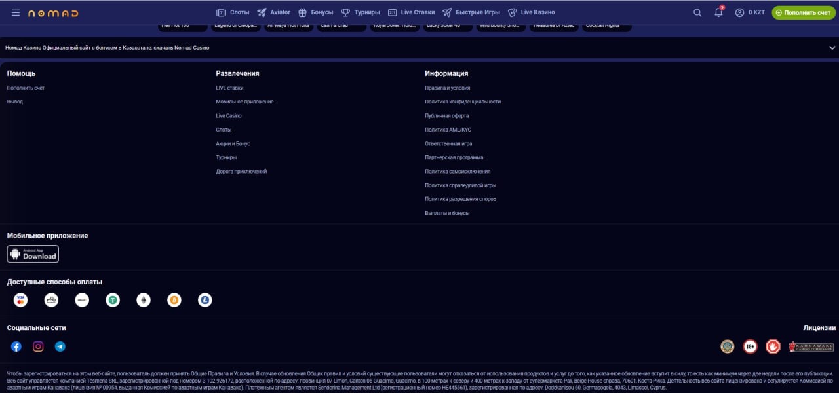
Task: Open the Дорога приключений link
Action: [x=241, y=171]
